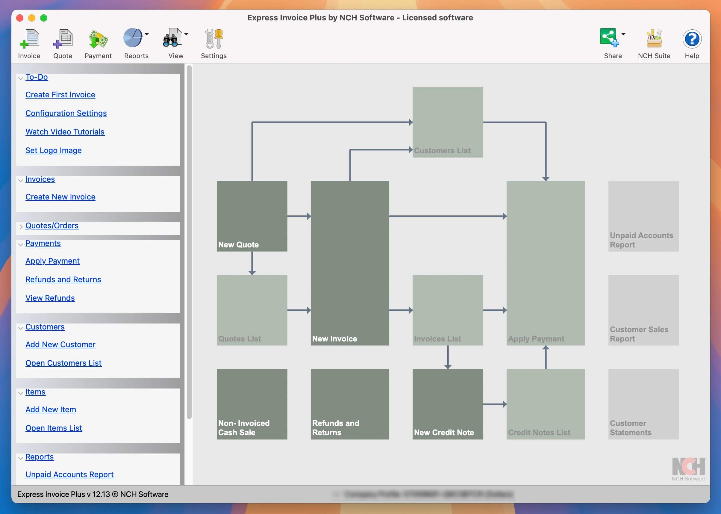This screenshot has width=721, height=514.
Task: Click Refunds and Returns sidebar link
Action: 63,279
